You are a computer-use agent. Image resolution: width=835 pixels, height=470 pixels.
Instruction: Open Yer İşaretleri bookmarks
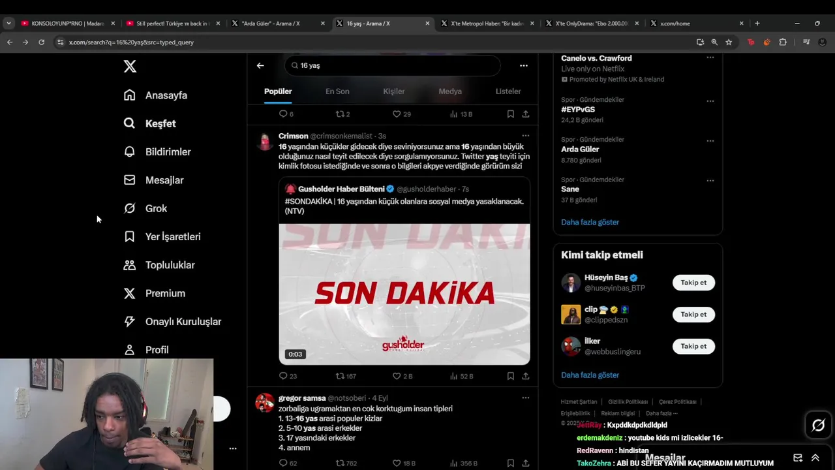tap(162, 236)
